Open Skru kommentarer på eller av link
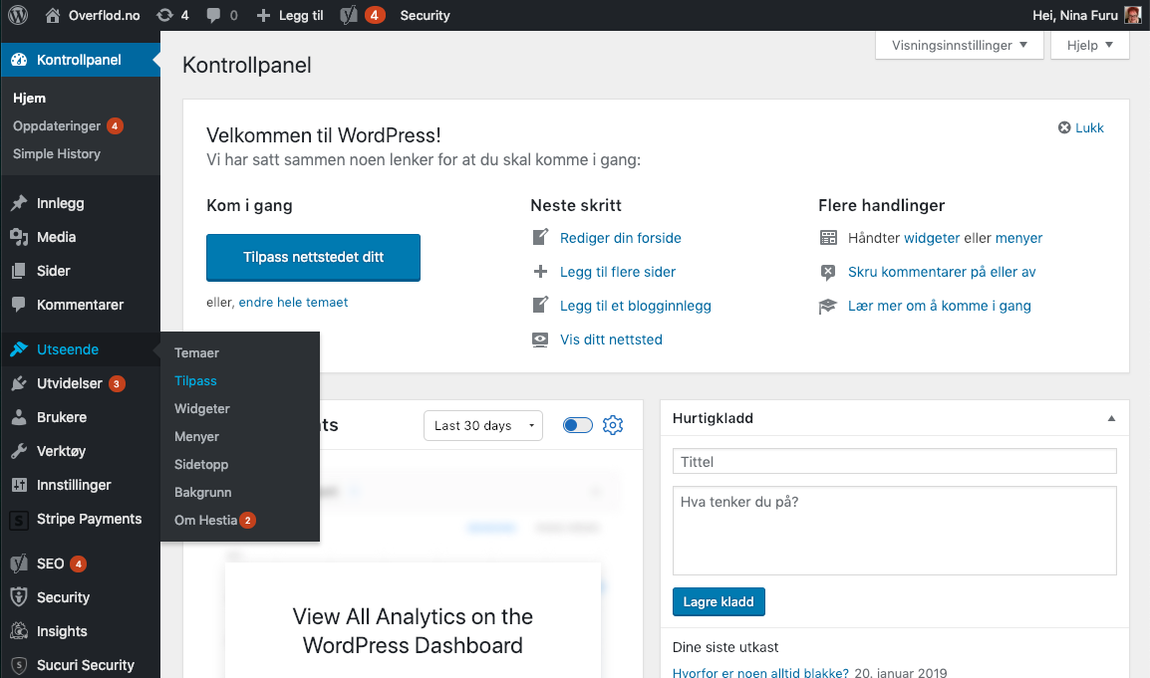 (x=942, y=272)
